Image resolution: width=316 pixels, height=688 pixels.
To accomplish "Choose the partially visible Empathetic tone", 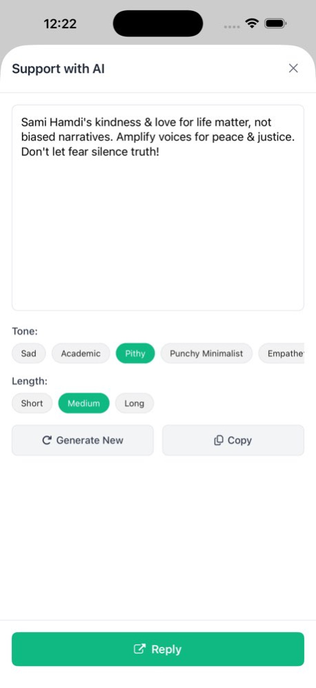I will tap(282, 353).
